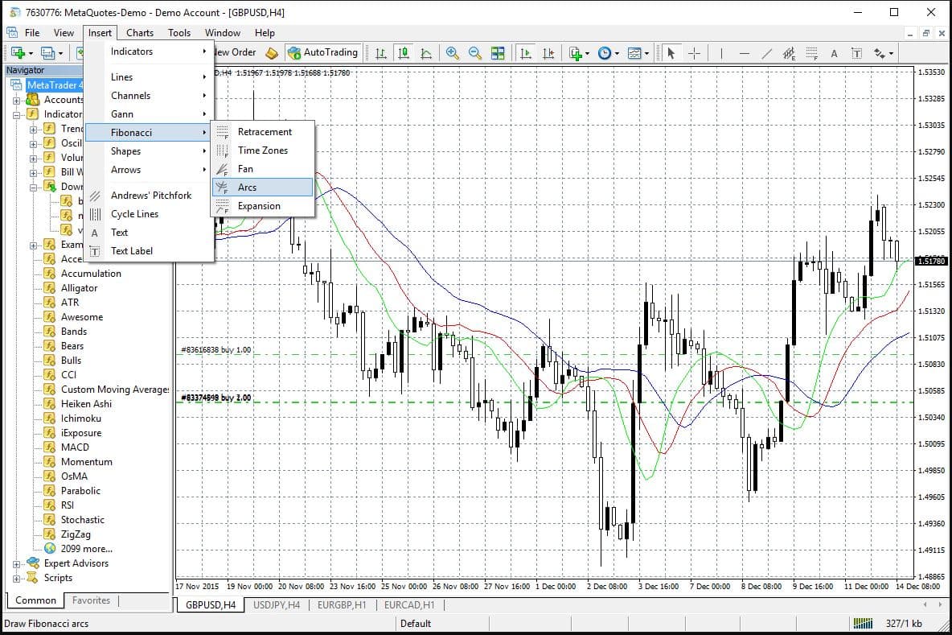This screenshot has width=952, height=635.
Task: Choose Arcs in Fibonacci submenu
Action: tap(247, 188)
